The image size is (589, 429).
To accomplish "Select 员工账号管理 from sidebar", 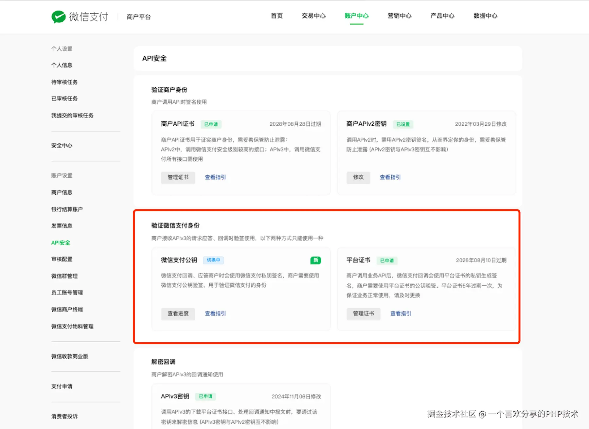I will coord(67,293).
